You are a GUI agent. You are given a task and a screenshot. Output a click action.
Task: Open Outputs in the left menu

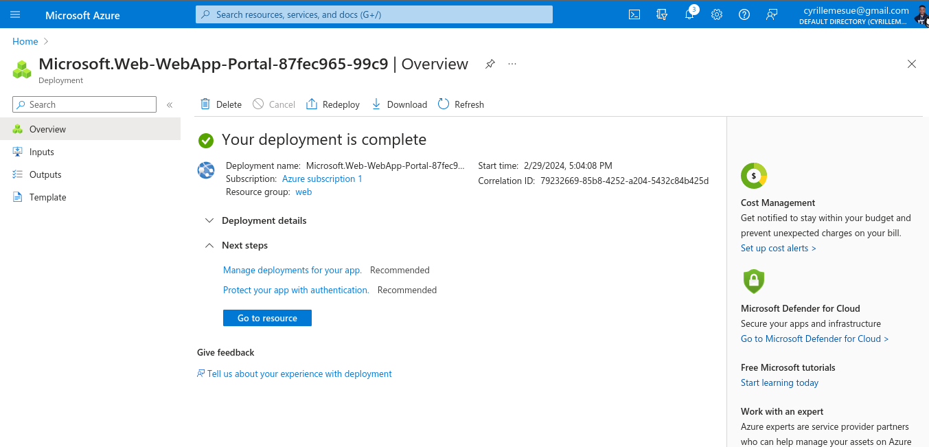click(x=45, y=174)
